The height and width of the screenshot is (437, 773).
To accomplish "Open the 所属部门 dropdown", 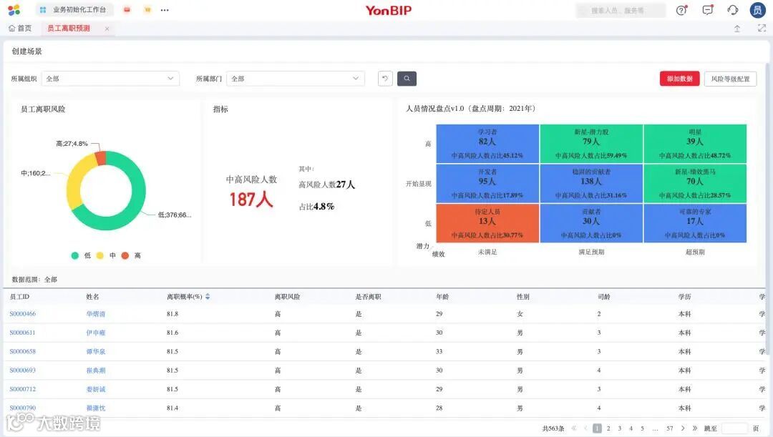I will pyautogui.click(x=296, y=79).
